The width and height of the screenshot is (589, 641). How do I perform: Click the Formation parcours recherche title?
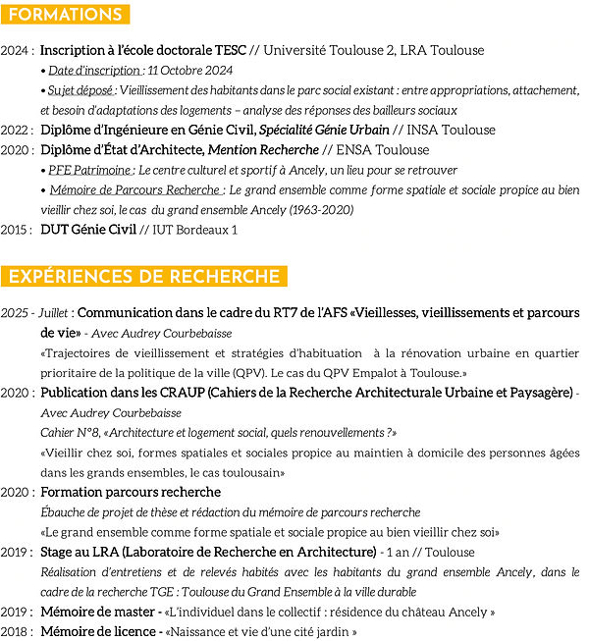[x=131, y=492]
